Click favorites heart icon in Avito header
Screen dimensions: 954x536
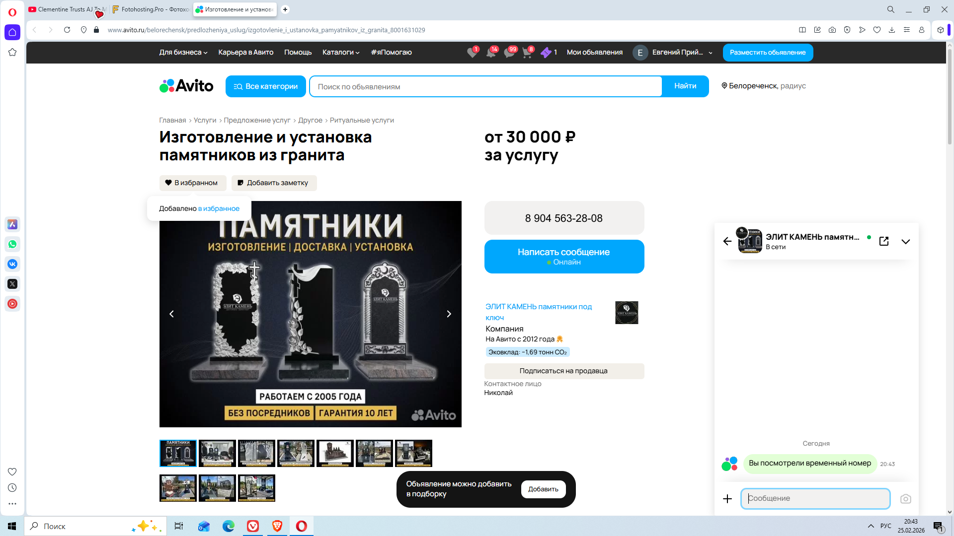(x=472, y=53)
